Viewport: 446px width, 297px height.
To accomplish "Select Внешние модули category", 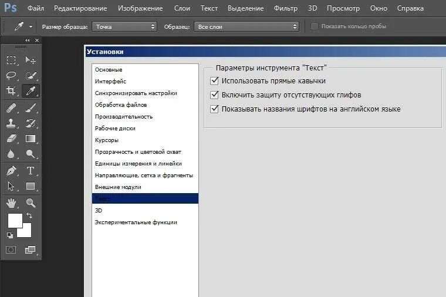I will 145,187.
